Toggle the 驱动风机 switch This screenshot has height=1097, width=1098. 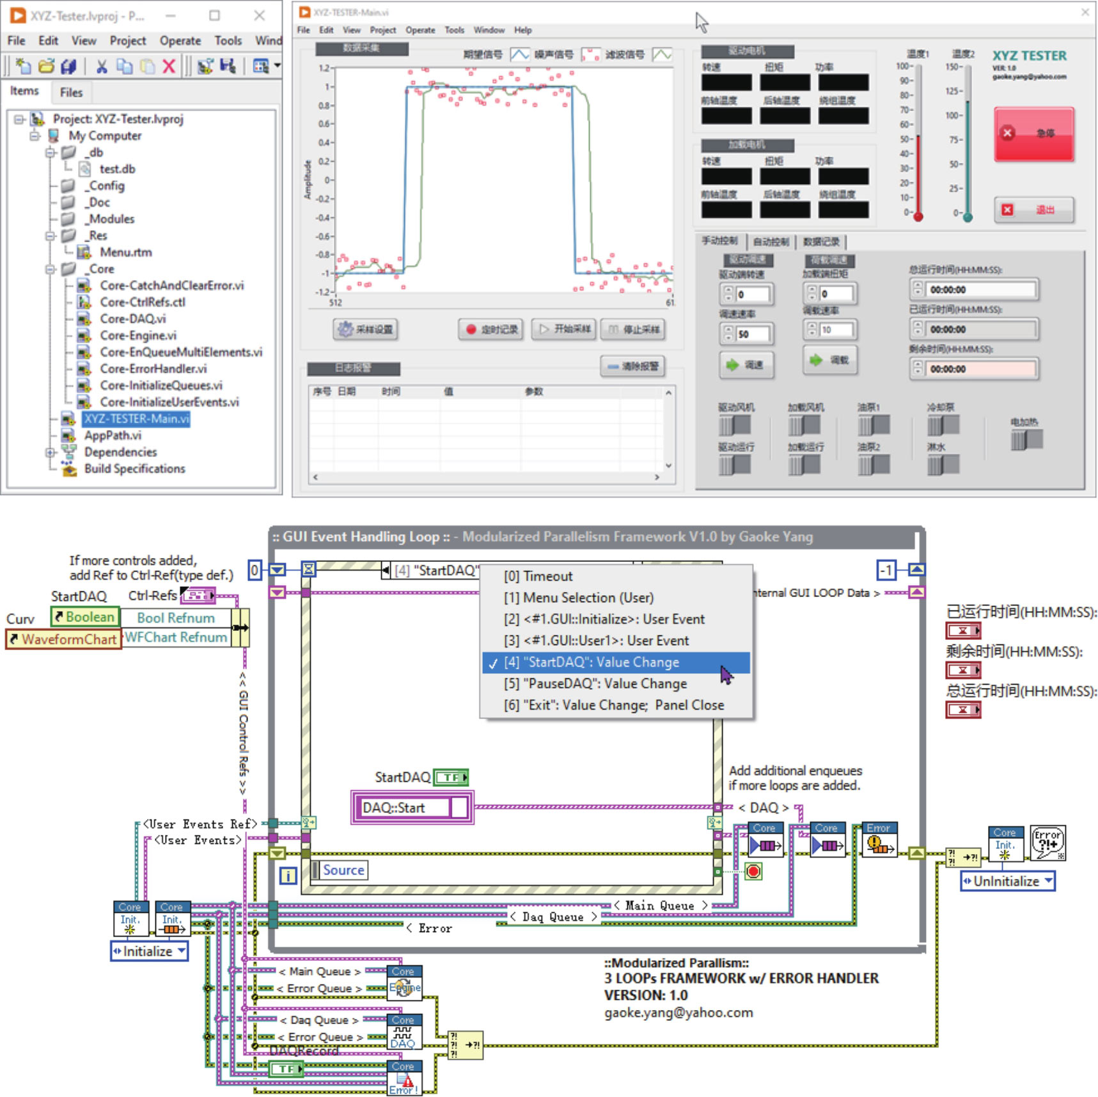tap(734, 425)
